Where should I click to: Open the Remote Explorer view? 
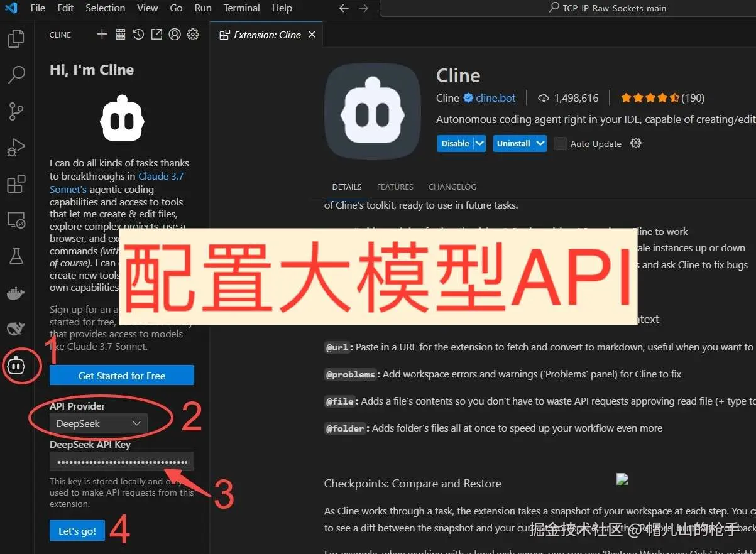[x=16, y=220]
